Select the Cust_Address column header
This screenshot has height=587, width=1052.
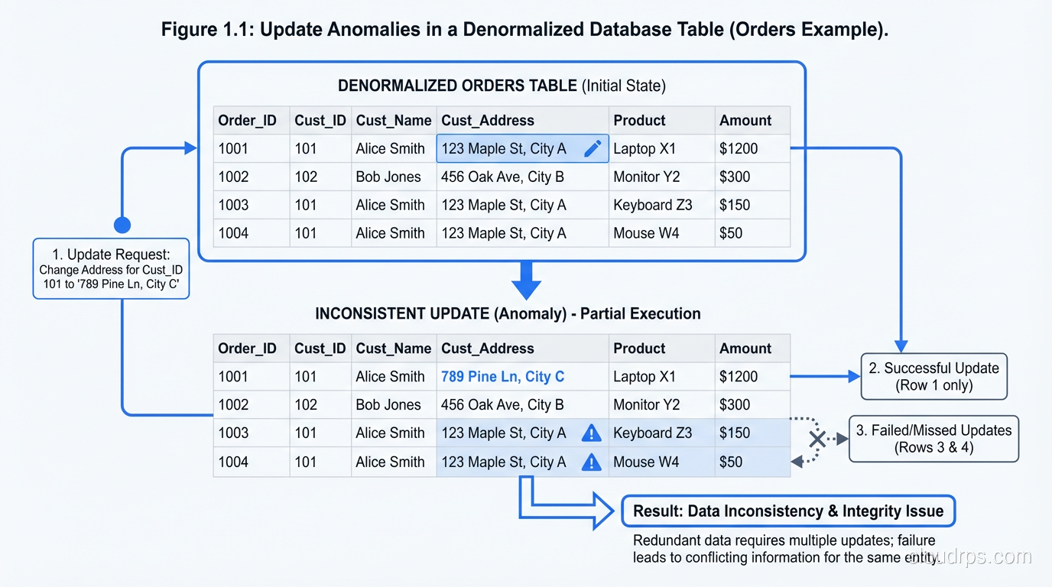[x=487, y=120]
